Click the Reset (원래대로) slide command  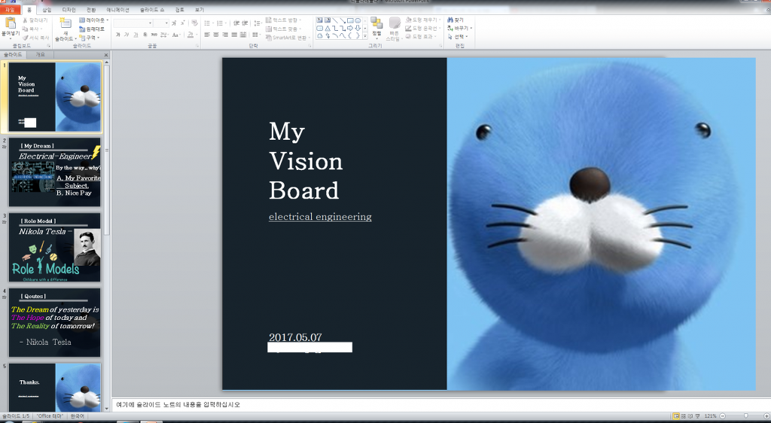pos(92,29)
